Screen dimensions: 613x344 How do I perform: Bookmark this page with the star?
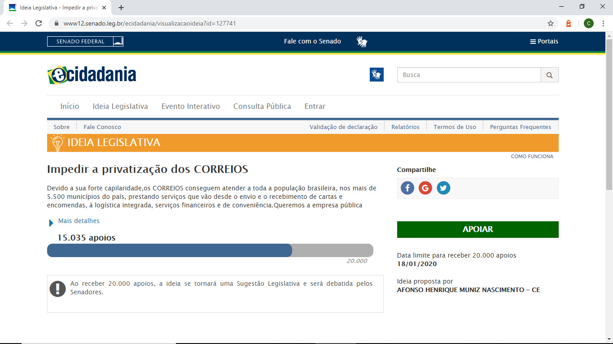551,23
